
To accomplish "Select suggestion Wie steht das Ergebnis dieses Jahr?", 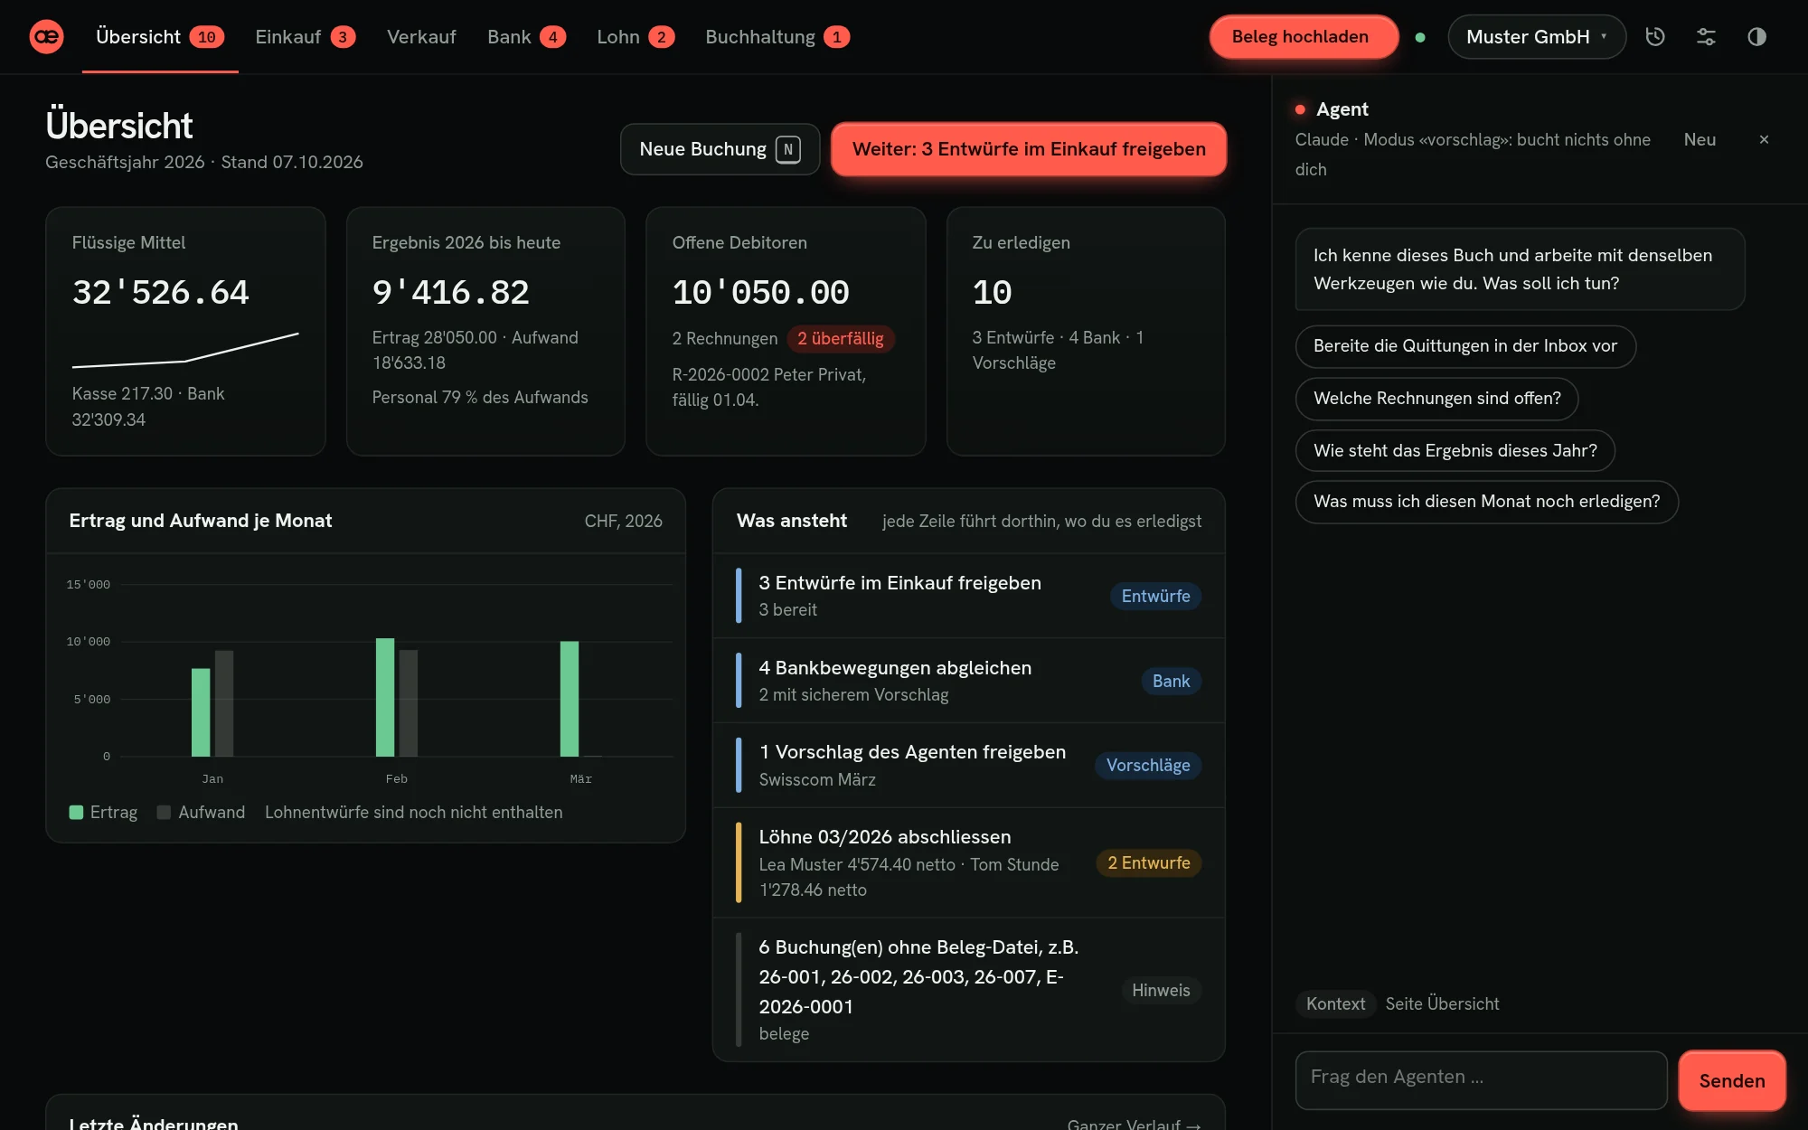I will point(1455,450).
